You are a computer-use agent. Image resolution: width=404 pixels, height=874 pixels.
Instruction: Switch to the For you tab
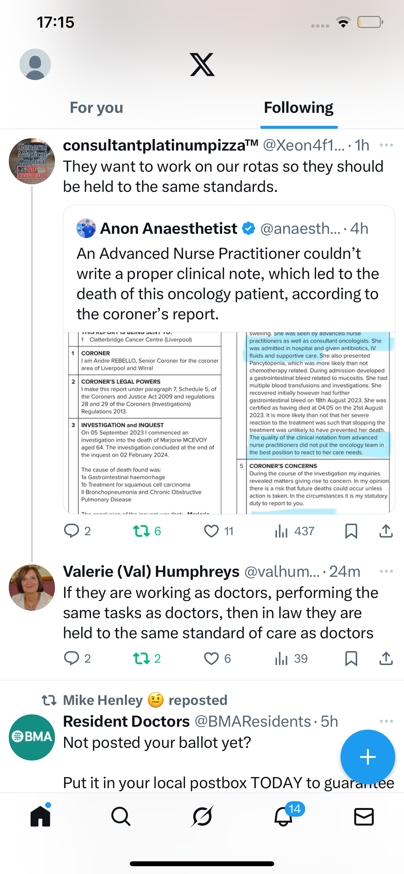click(x=96, y=108)
